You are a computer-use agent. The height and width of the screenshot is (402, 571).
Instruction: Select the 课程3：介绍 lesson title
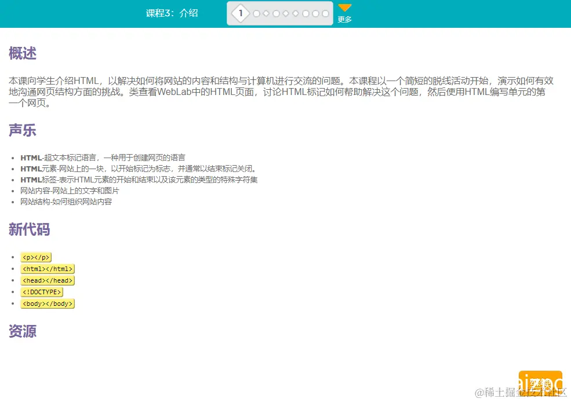[x=172, y=13]
